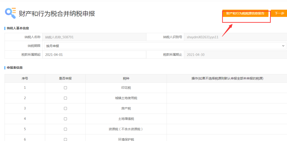Tick the 城镇土地使用税 declaration checkbox

[65, 98]
